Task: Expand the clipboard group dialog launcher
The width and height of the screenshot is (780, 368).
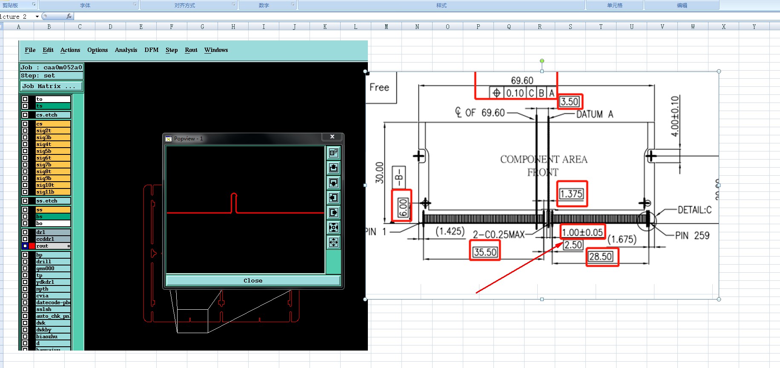Action: tap(34, 4)
